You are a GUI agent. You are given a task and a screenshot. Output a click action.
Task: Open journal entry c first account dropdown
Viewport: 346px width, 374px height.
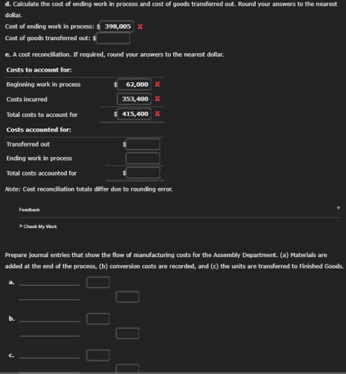(49, 355)
